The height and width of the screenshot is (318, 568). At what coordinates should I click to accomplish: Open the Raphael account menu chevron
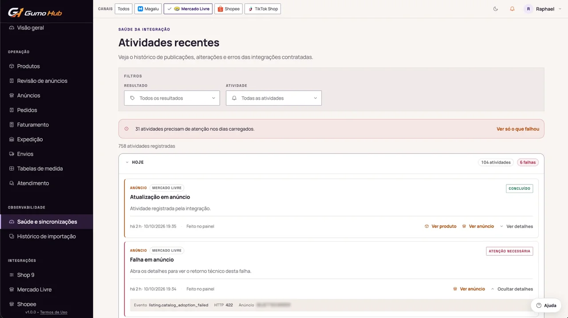(560, 9)
